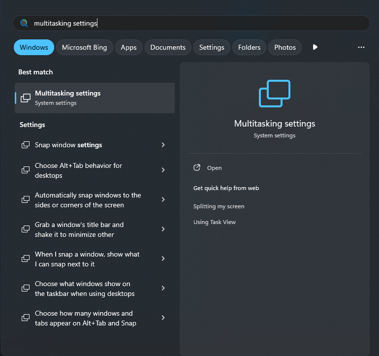Open the Using Task View help link

215,222
